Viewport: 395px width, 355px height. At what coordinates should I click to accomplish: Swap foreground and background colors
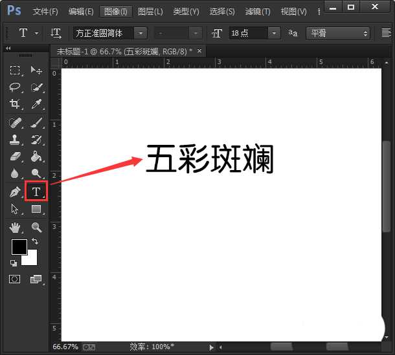pos(35,241)
